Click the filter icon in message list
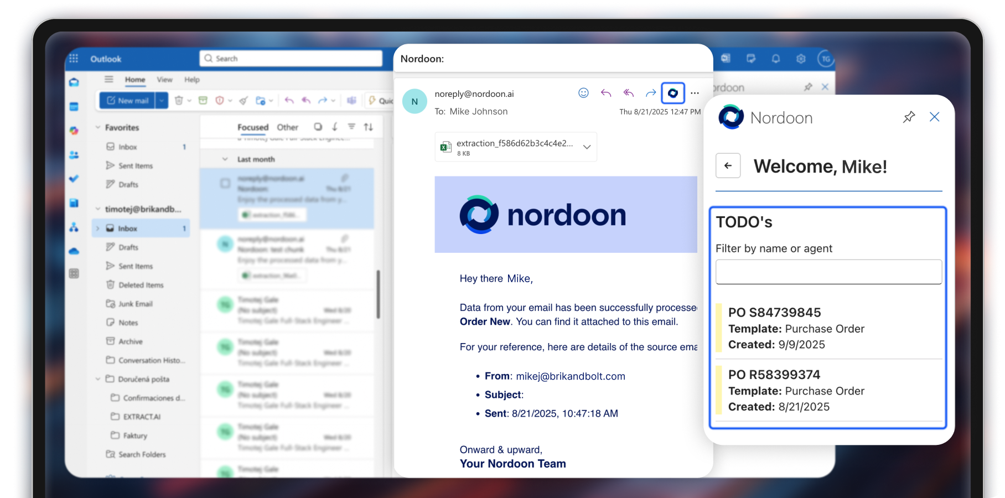Screen dimensions: 1005x498 tap(351, 127)
